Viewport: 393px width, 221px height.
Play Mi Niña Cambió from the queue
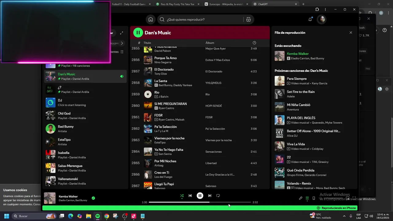coord(313,107)
